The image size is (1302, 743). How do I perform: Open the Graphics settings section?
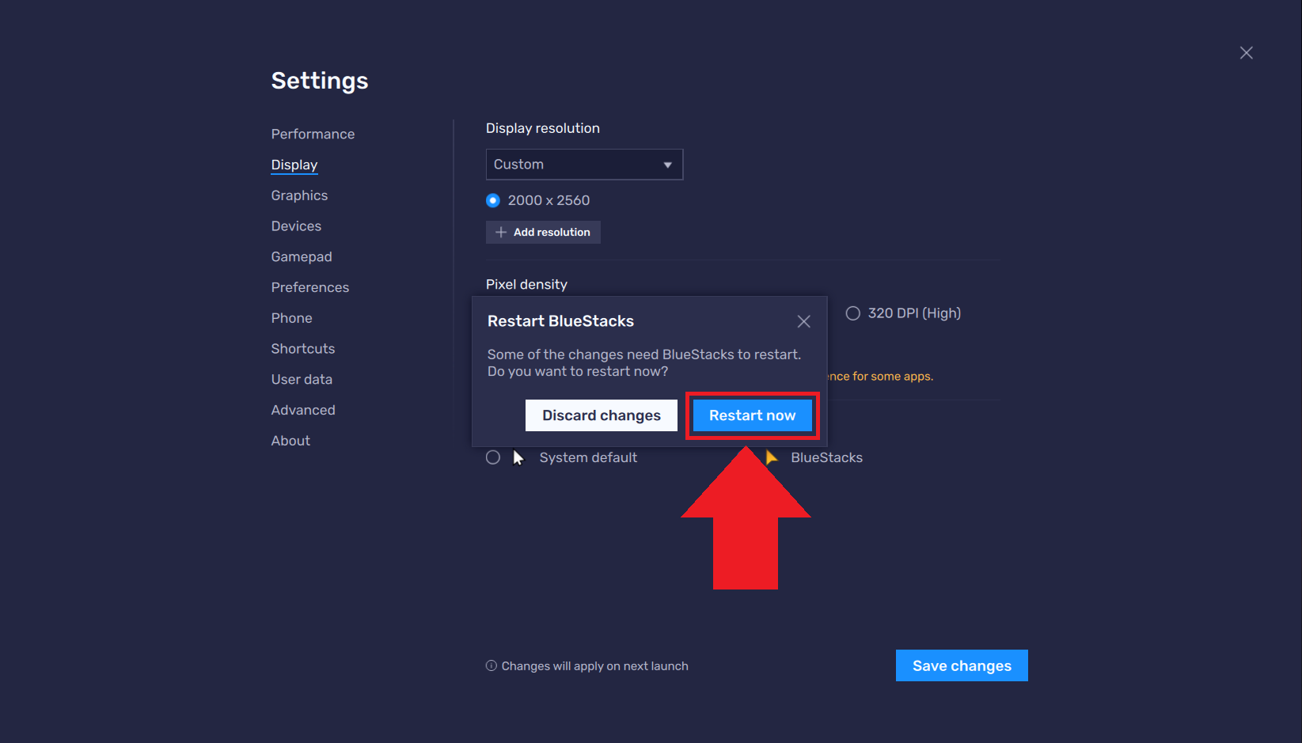click(x=299, y=195)
